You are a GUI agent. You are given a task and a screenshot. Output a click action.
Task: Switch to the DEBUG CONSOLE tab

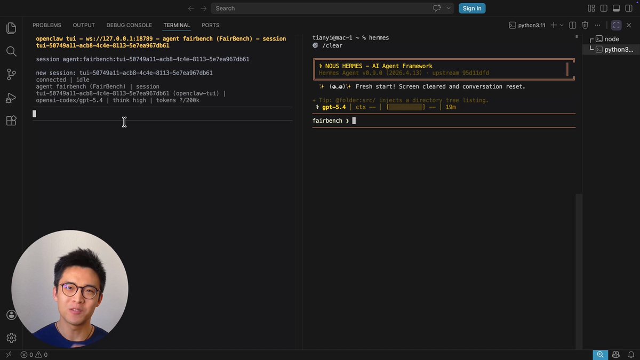129,25
